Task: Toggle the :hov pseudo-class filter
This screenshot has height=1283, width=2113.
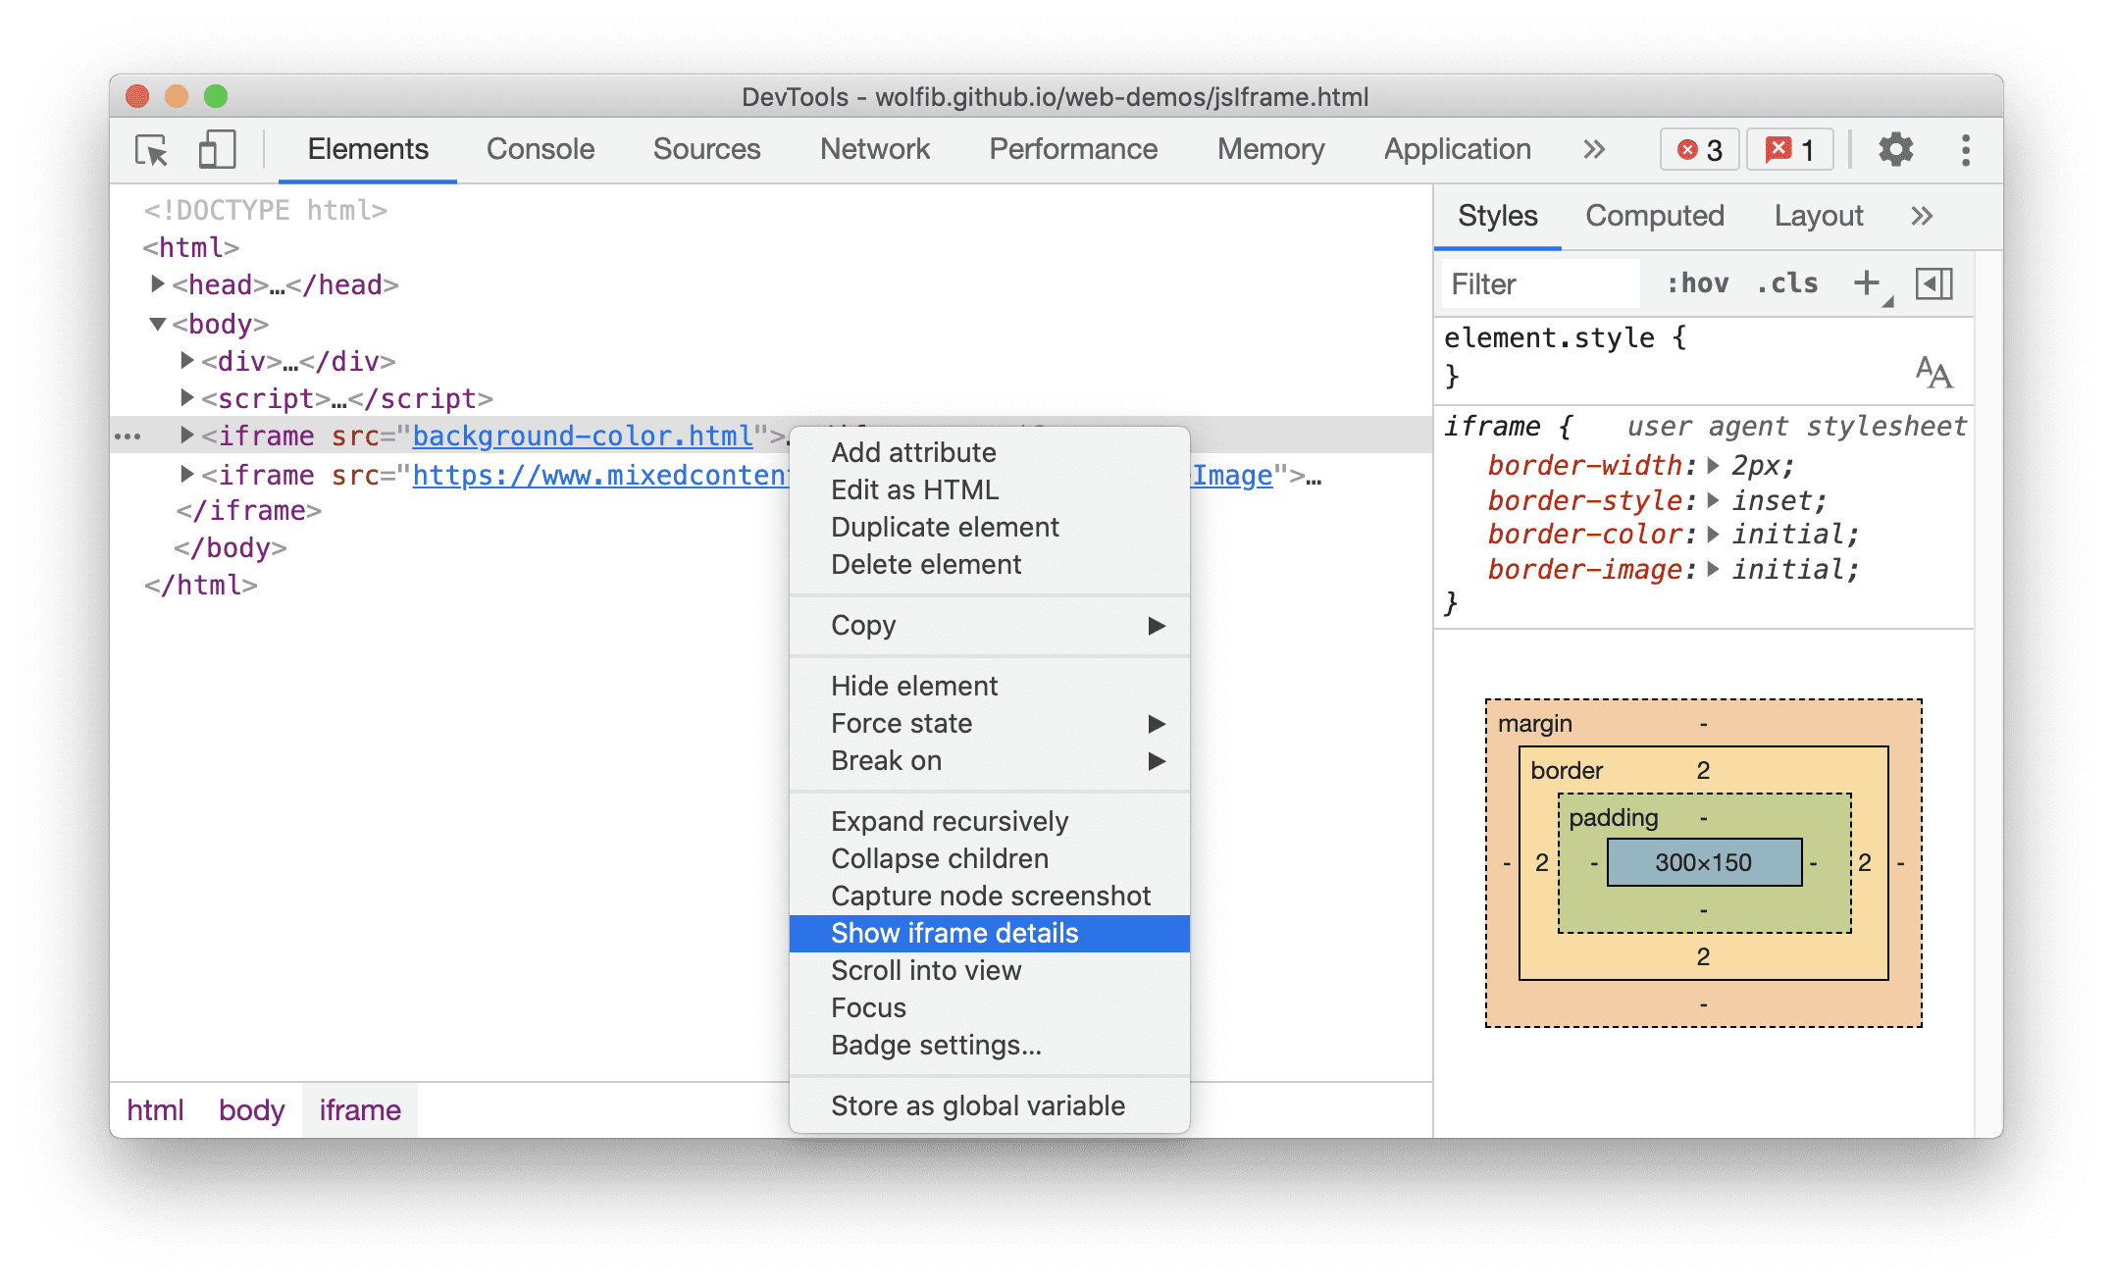Action: click(1699, 285)
